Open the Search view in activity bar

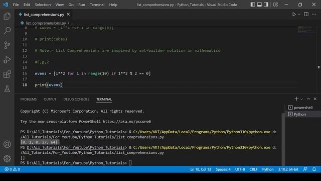coord(7,31)
